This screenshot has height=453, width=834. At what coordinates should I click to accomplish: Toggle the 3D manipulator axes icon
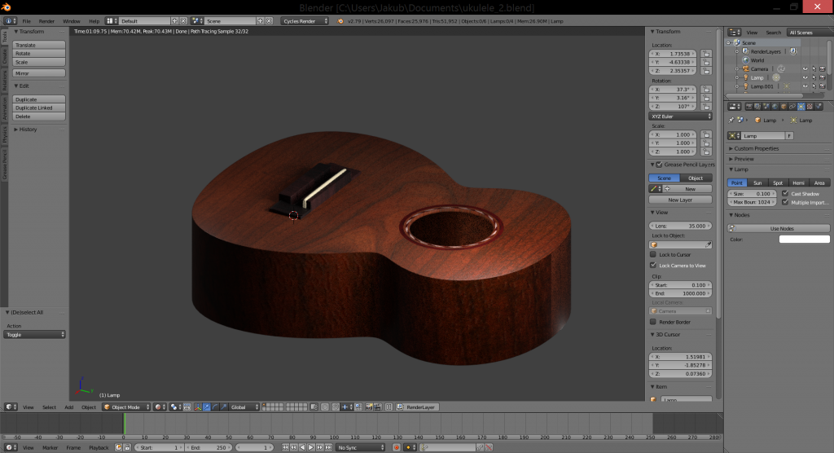pyautogui.click(x=198, y=407)
